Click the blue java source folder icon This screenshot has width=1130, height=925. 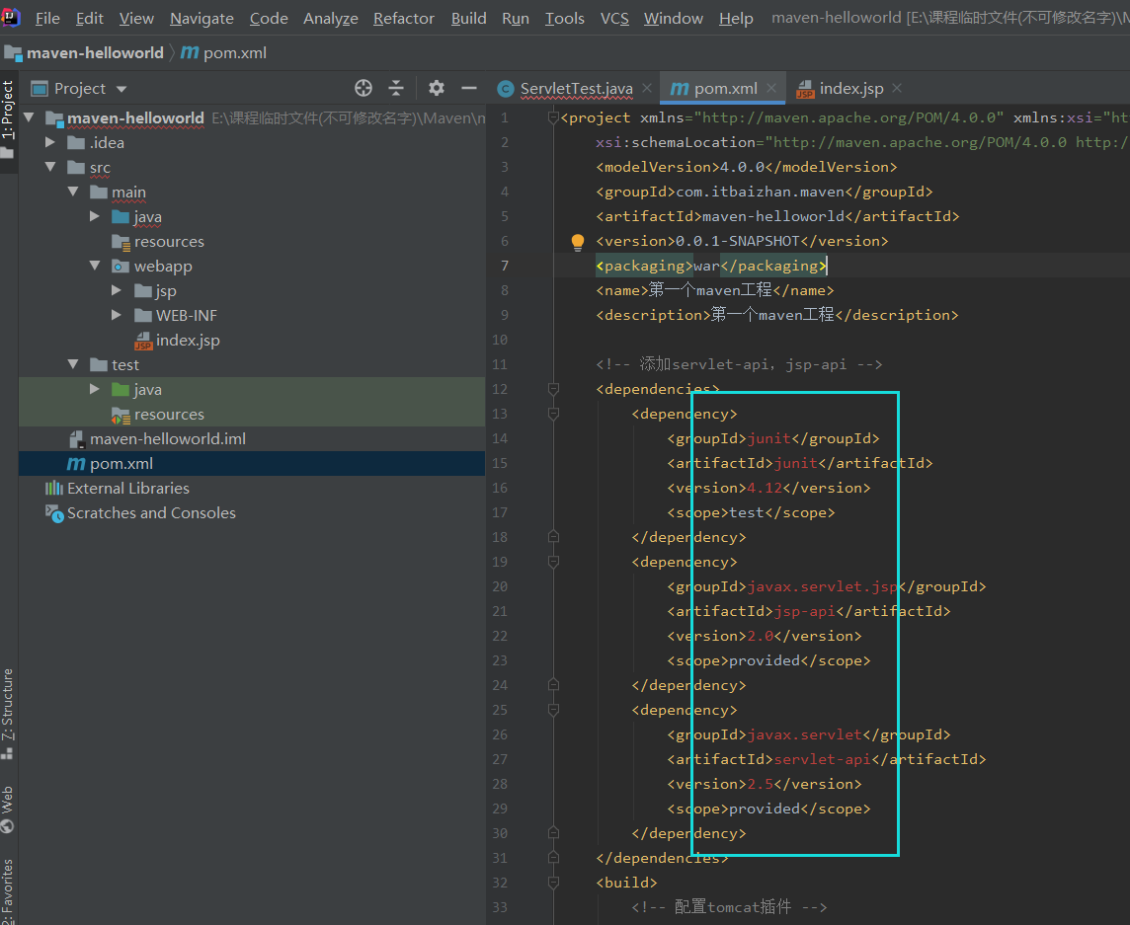121,217
